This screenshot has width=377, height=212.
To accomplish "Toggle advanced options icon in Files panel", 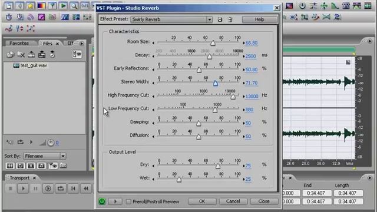I will pos(77,54).
